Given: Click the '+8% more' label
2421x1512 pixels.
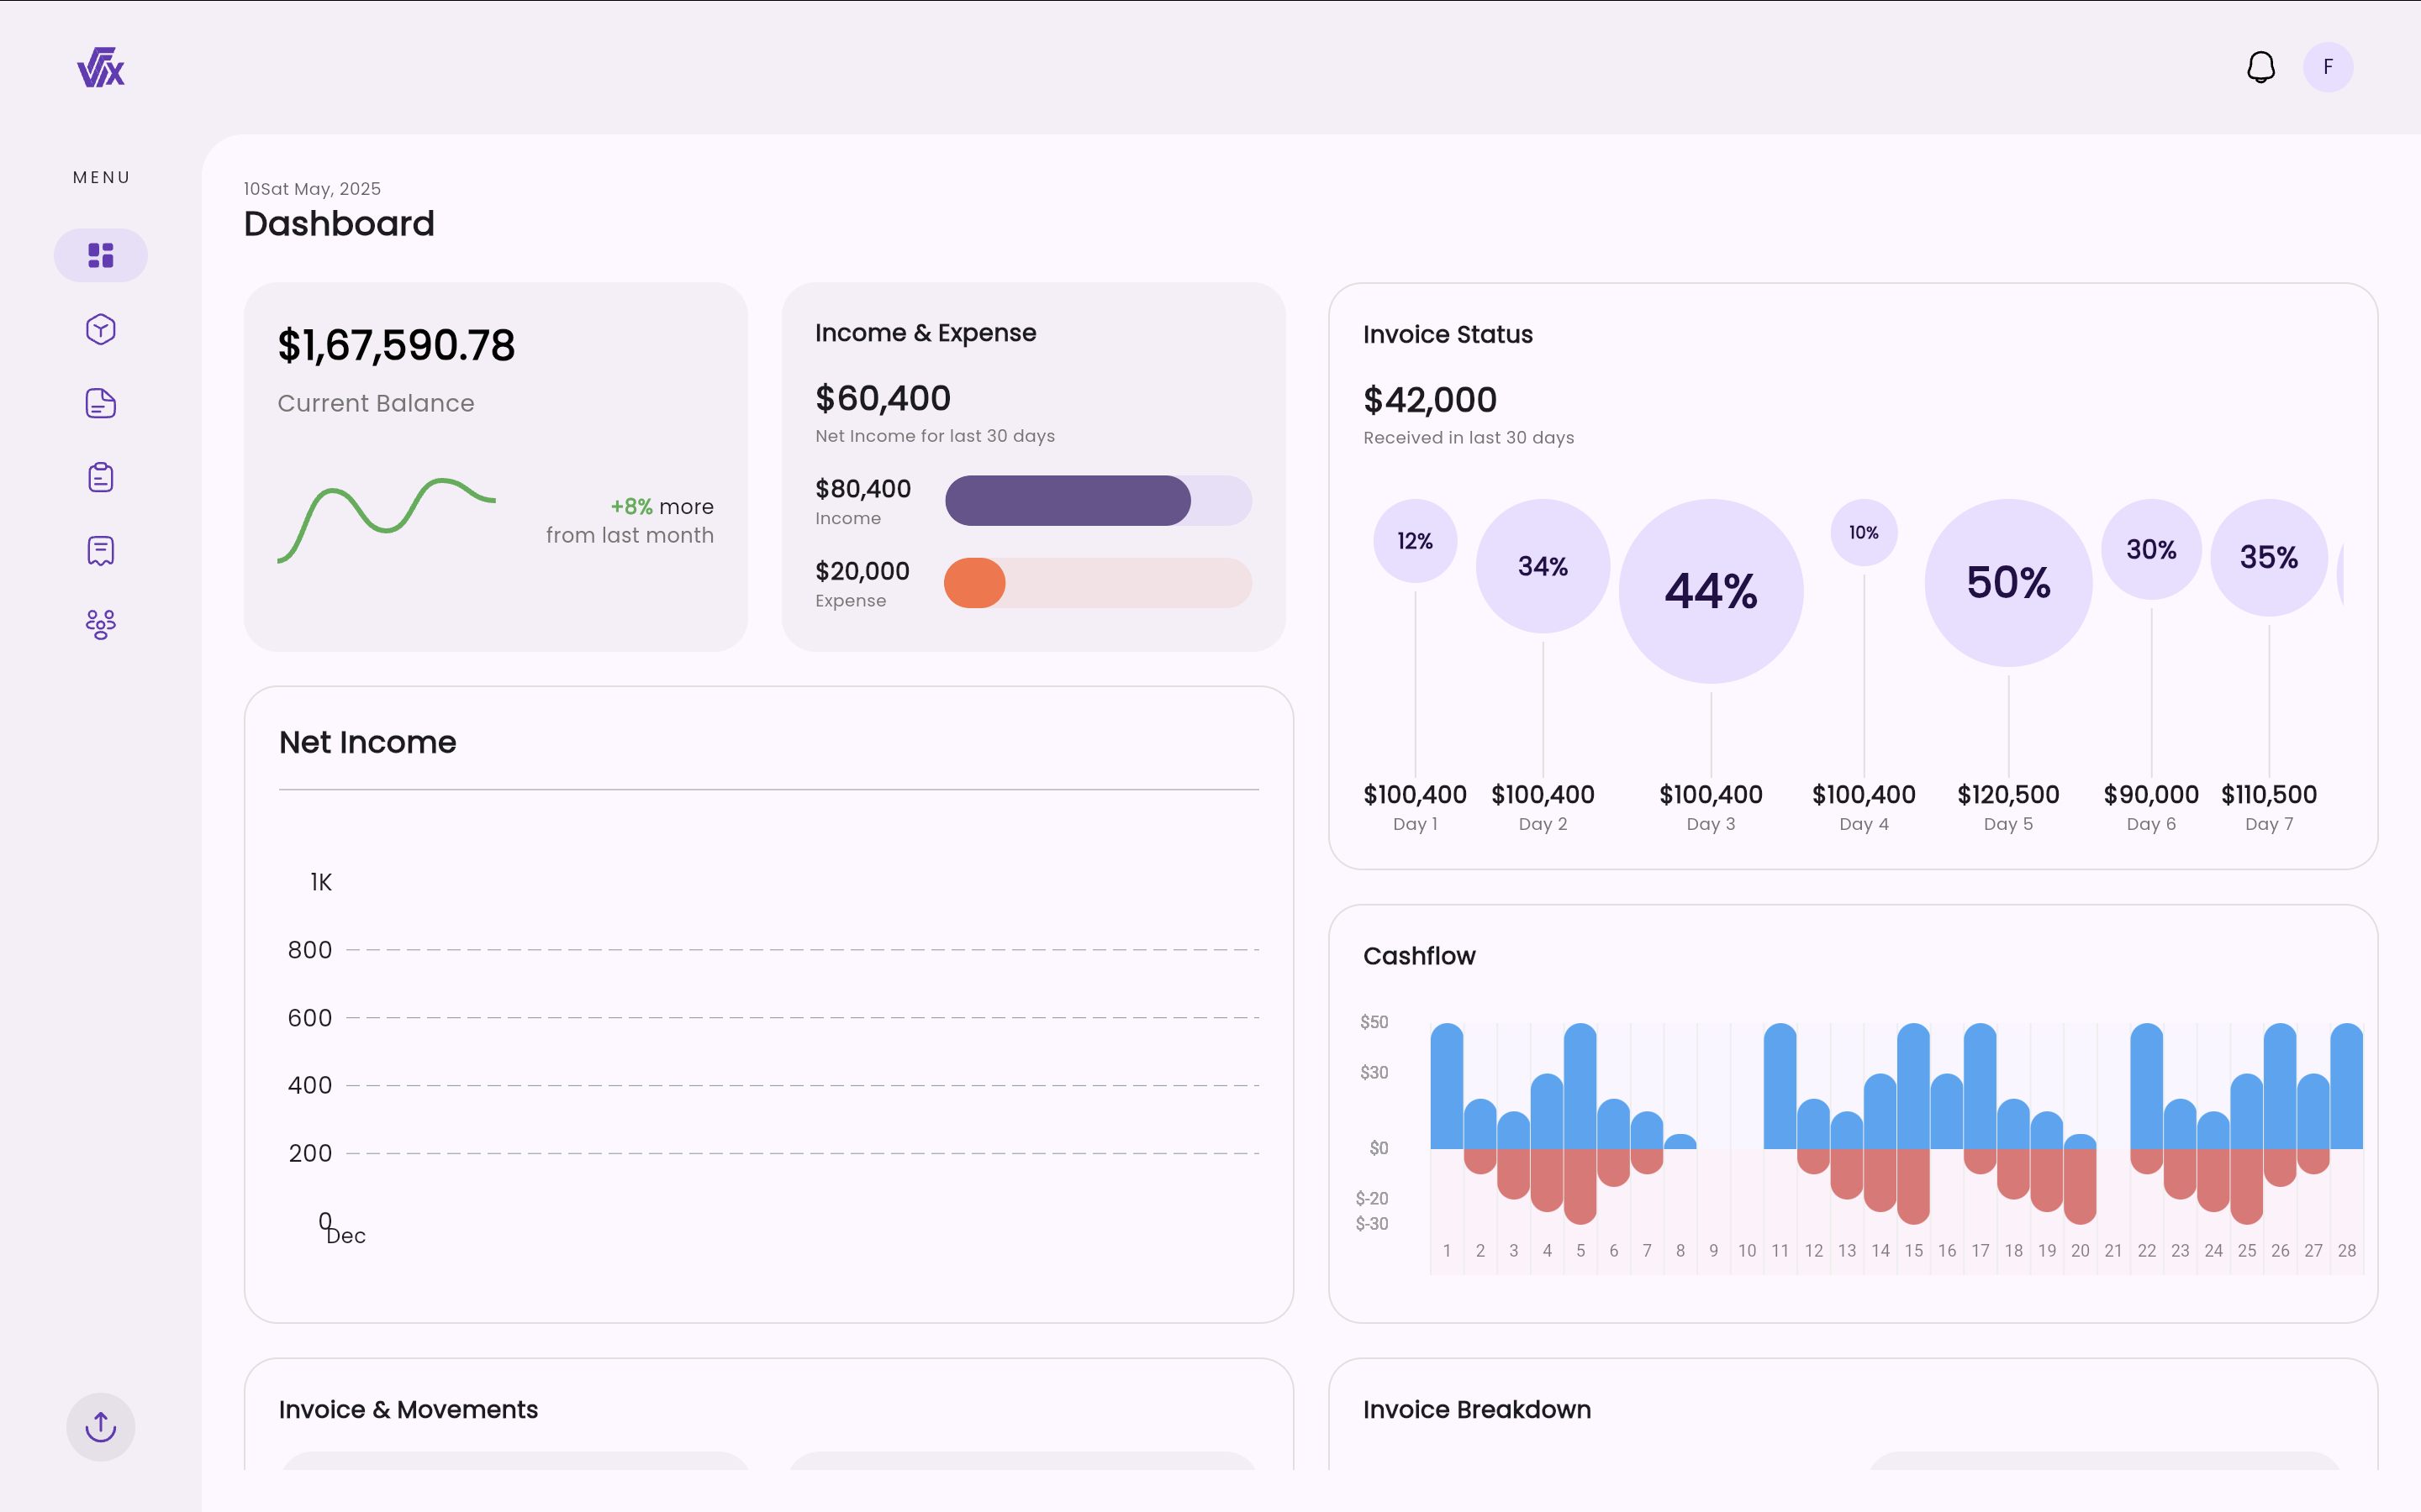Looking at the screenshot, I should 662,506.
